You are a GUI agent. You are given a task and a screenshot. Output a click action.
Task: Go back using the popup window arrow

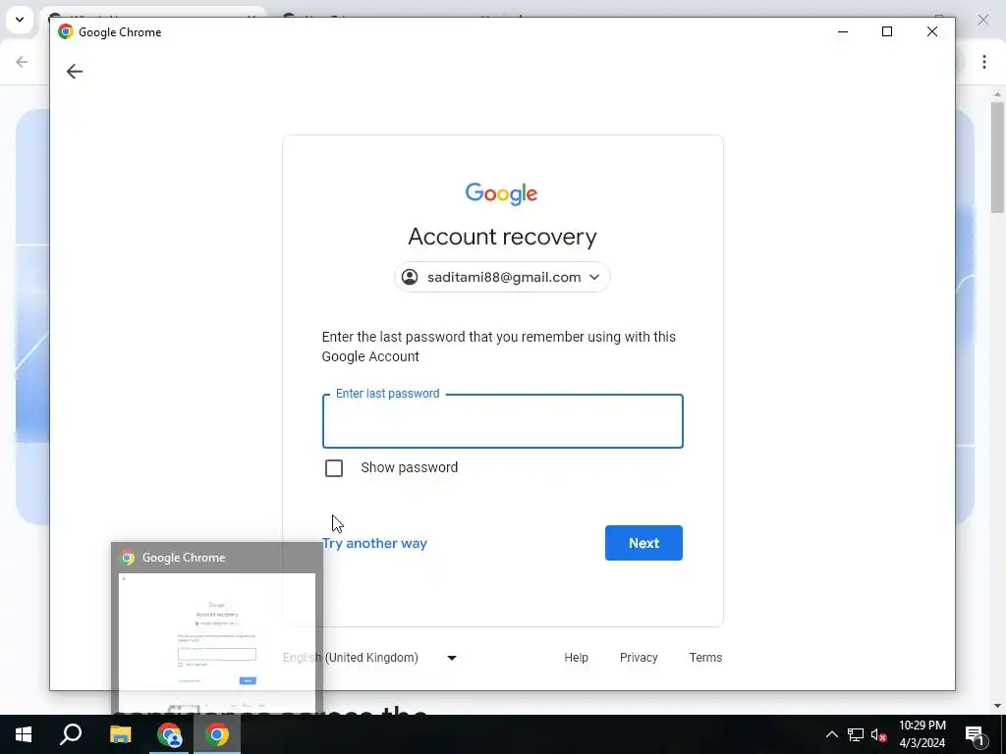click(75, 71)
